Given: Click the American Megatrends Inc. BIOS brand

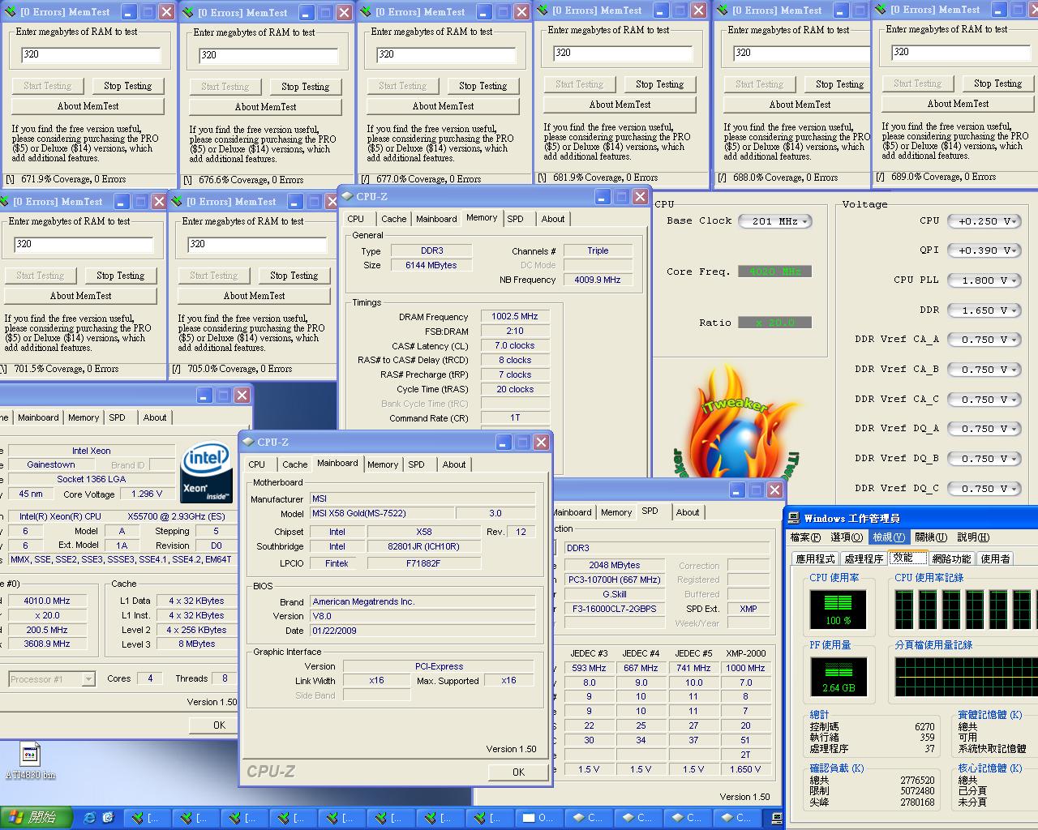Looking at the screenshot, I should coord(422,601).
